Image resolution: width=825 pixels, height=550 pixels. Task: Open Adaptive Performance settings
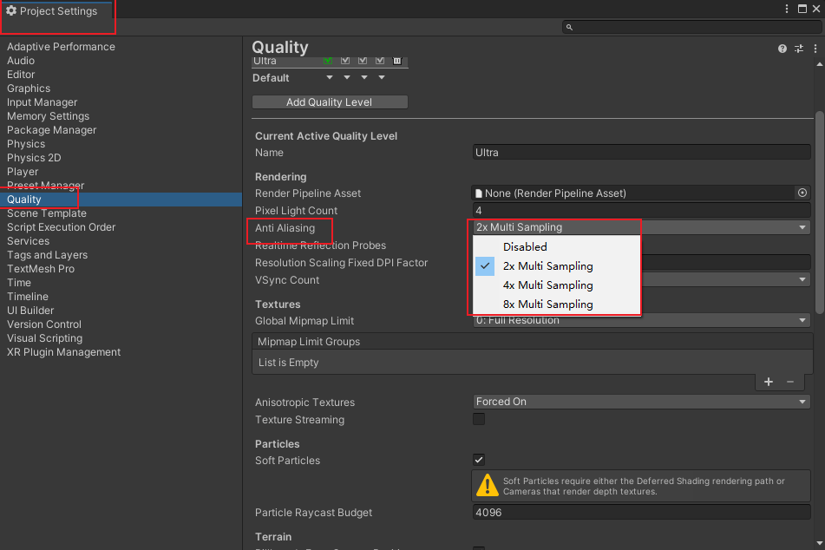61,46
